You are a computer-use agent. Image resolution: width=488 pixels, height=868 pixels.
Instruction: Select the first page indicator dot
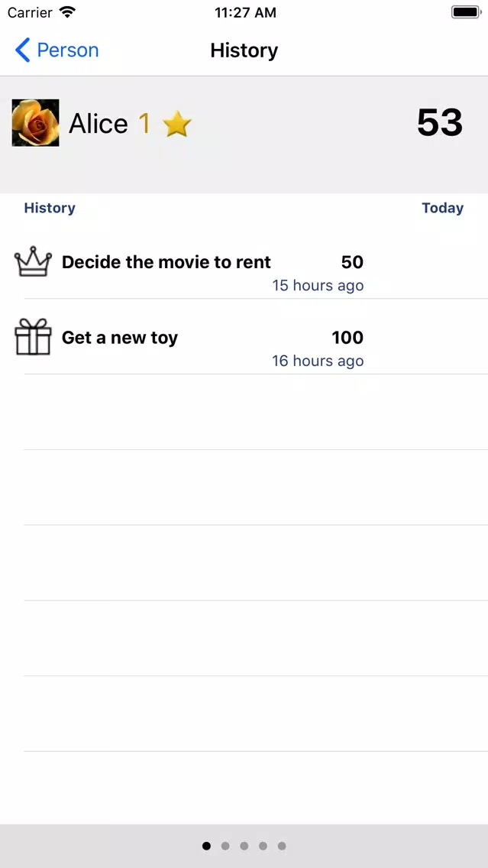pos(206,846)
